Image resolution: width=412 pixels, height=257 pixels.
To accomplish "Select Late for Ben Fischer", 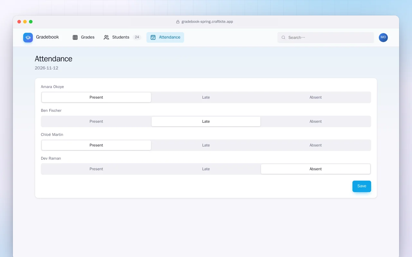I will point(206,121).
